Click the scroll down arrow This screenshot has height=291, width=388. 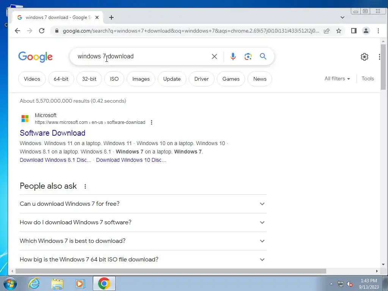(383, 264)
